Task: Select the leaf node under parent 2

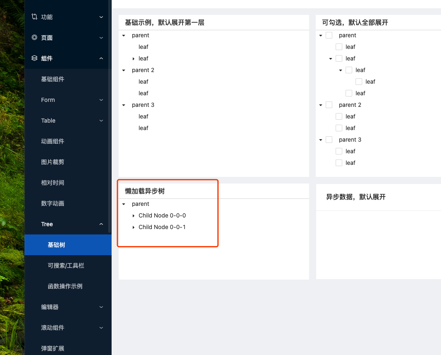Action: (x=143, y=82)
